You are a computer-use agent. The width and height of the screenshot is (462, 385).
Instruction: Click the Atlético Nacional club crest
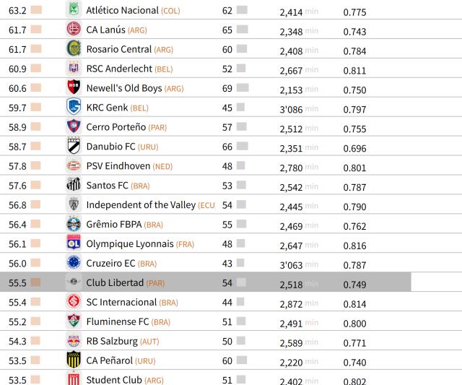point(73,11)
